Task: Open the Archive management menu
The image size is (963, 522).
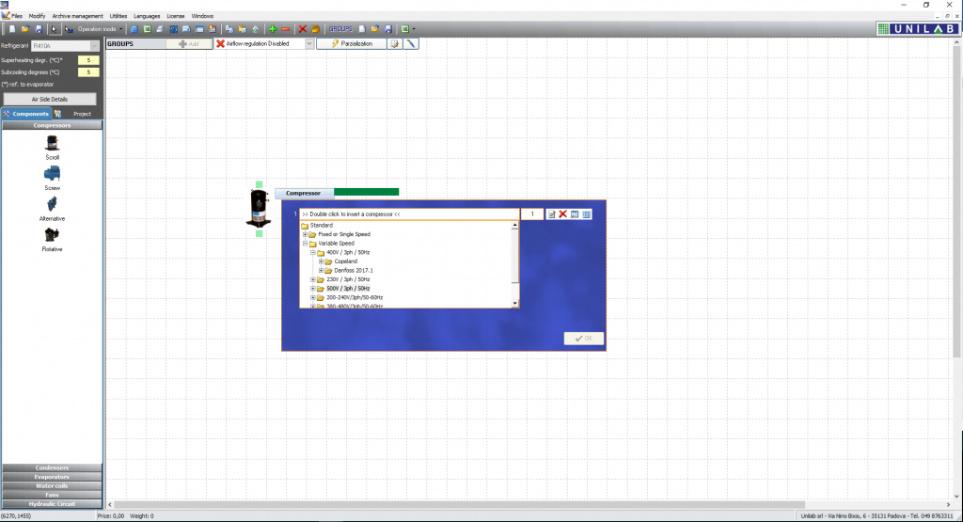Action: (77, 16)
